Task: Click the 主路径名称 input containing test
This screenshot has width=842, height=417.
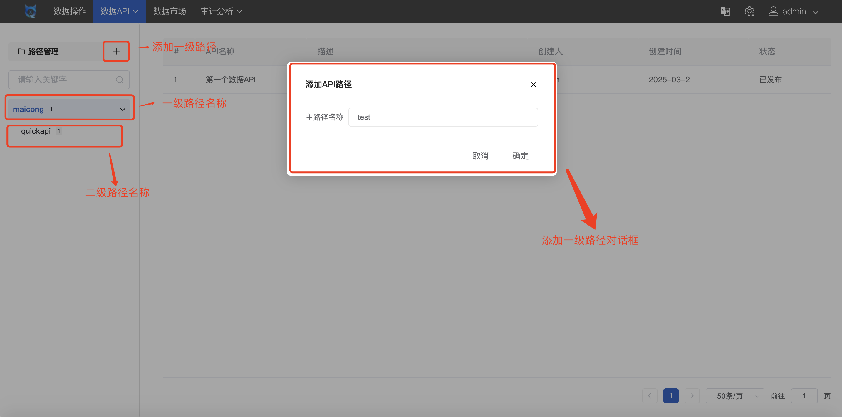Action: pos(443,117)
